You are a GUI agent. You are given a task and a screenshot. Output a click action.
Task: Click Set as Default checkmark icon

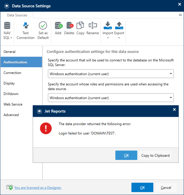click(43, 25)
